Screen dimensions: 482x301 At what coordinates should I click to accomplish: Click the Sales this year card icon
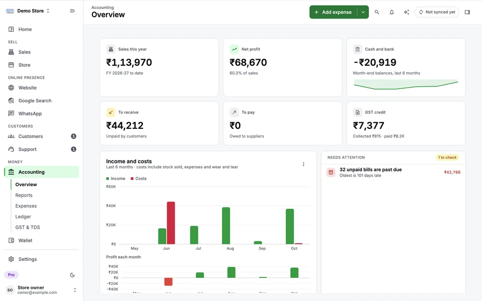(x=110, y=49)
